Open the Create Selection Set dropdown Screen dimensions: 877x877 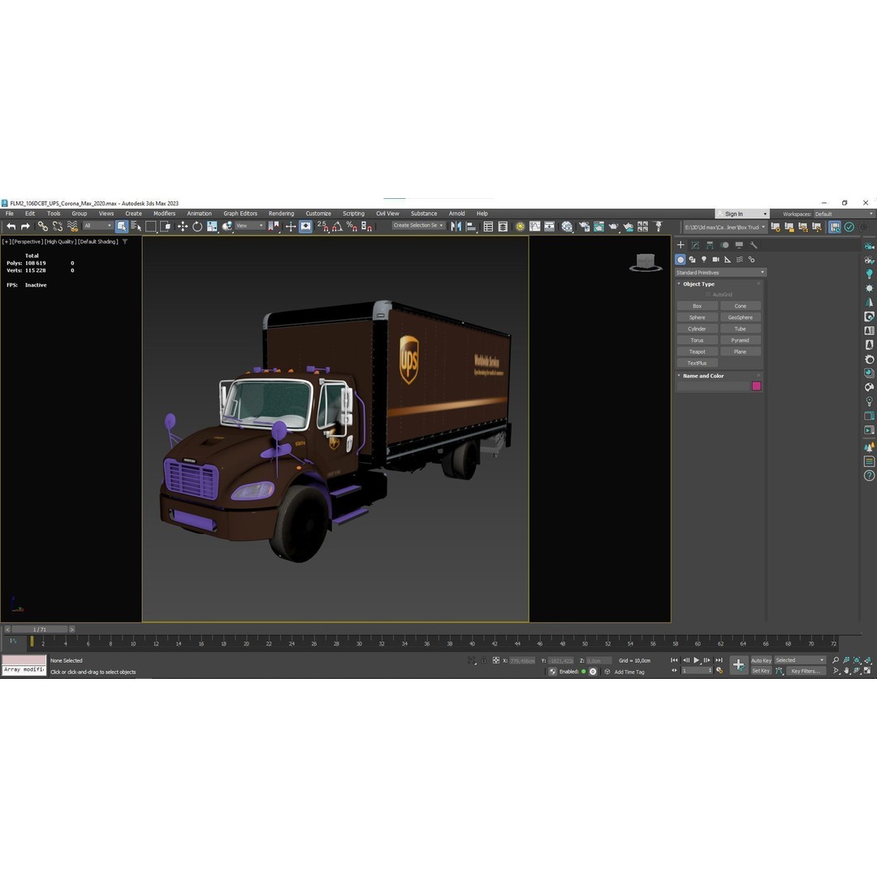[418, 226]
